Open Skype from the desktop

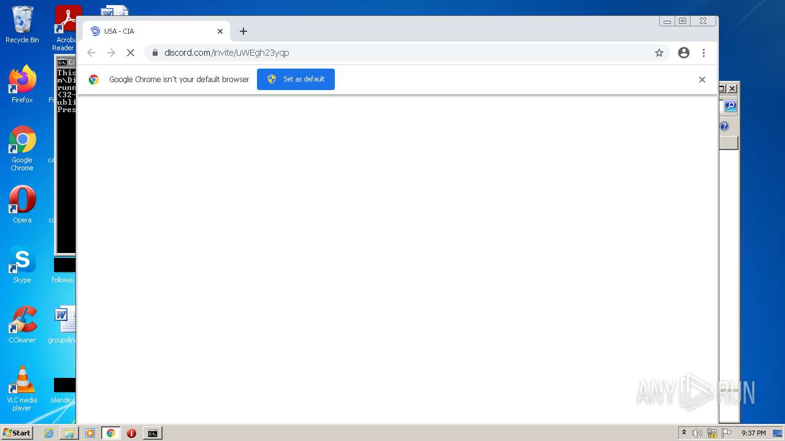coord(22,265)
